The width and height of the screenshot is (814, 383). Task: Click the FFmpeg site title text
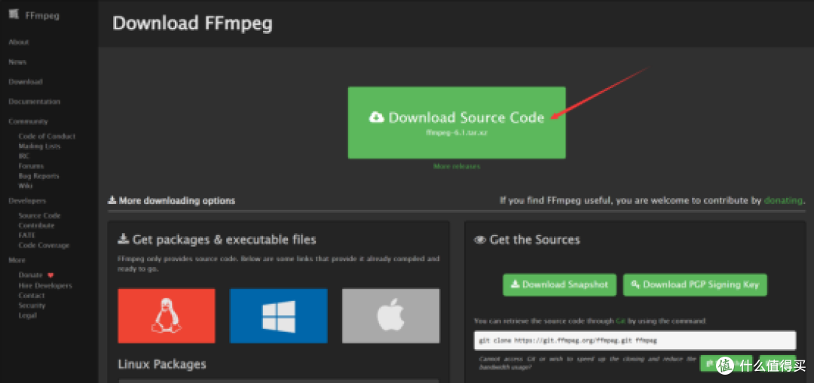pyautogui.click(x=42, y=16)
